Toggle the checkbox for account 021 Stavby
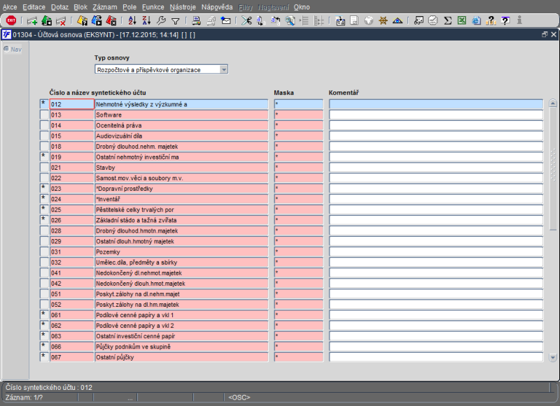The height and width of the screenshot is (406, 560). (x=43, y=168)
